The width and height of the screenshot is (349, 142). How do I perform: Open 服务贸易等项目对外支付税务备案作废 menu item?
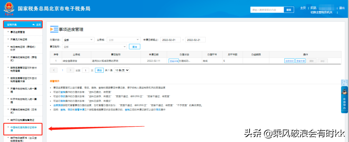tap(23, 80)
